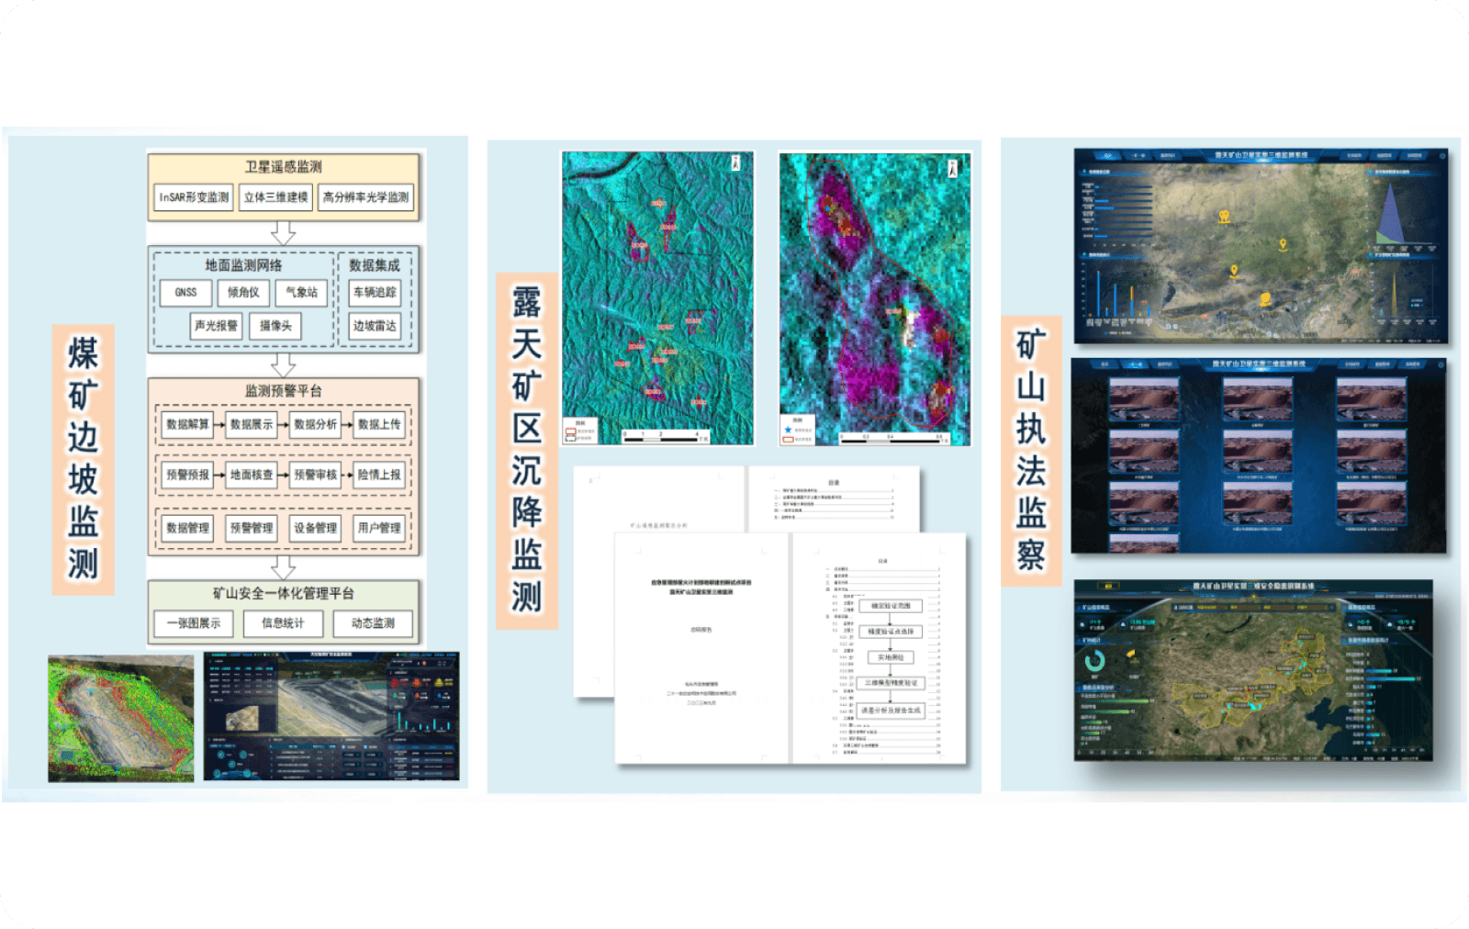Select the 高分辨率光学监测 box
The image size is (1469, 929).
365,197
